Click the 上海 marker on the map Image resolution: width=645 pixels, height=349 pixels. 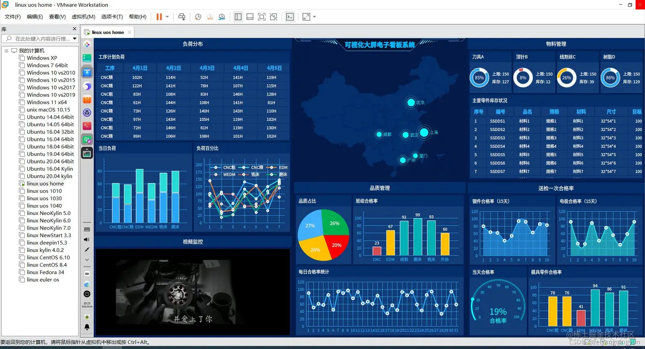tap(424, 133)
